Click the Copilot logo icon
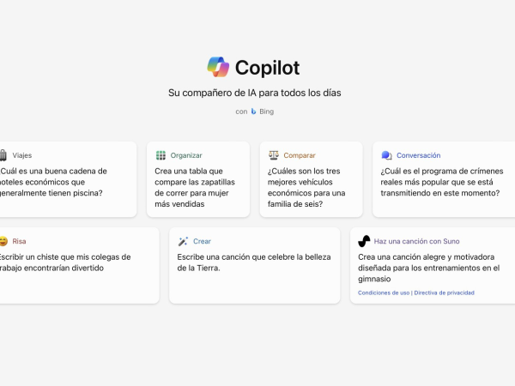This screenshot has width=515, height=386. [218, 67]
